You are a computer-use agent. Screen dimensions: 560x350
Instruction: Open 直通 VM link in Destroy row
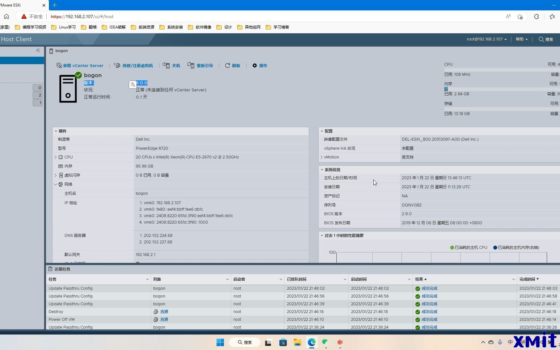[164, 312]
